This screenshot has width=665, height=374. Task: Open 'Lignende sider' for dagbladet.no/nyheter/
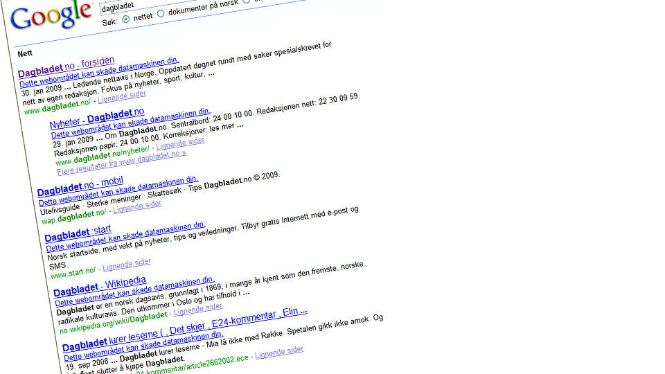[180, 143]
